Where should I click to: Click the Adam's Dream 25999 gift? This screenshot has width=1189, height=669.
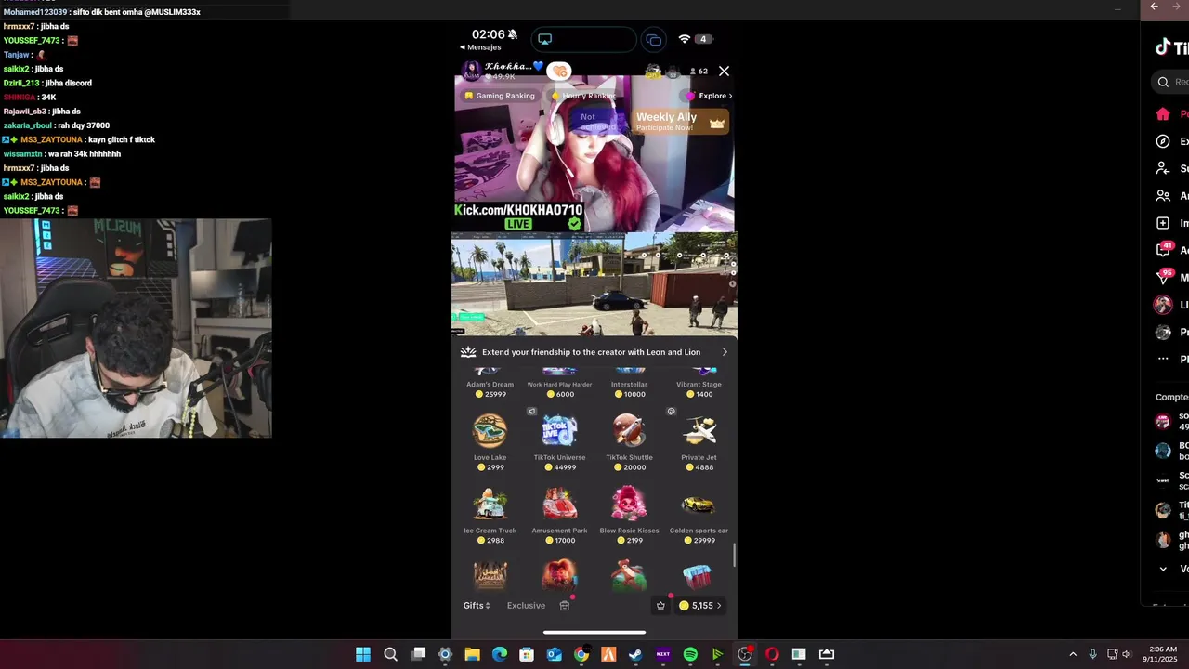(490, 384)
